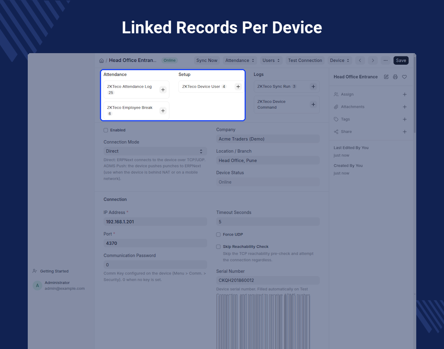
Task: Edit the Port field
Action: [155, 243]
